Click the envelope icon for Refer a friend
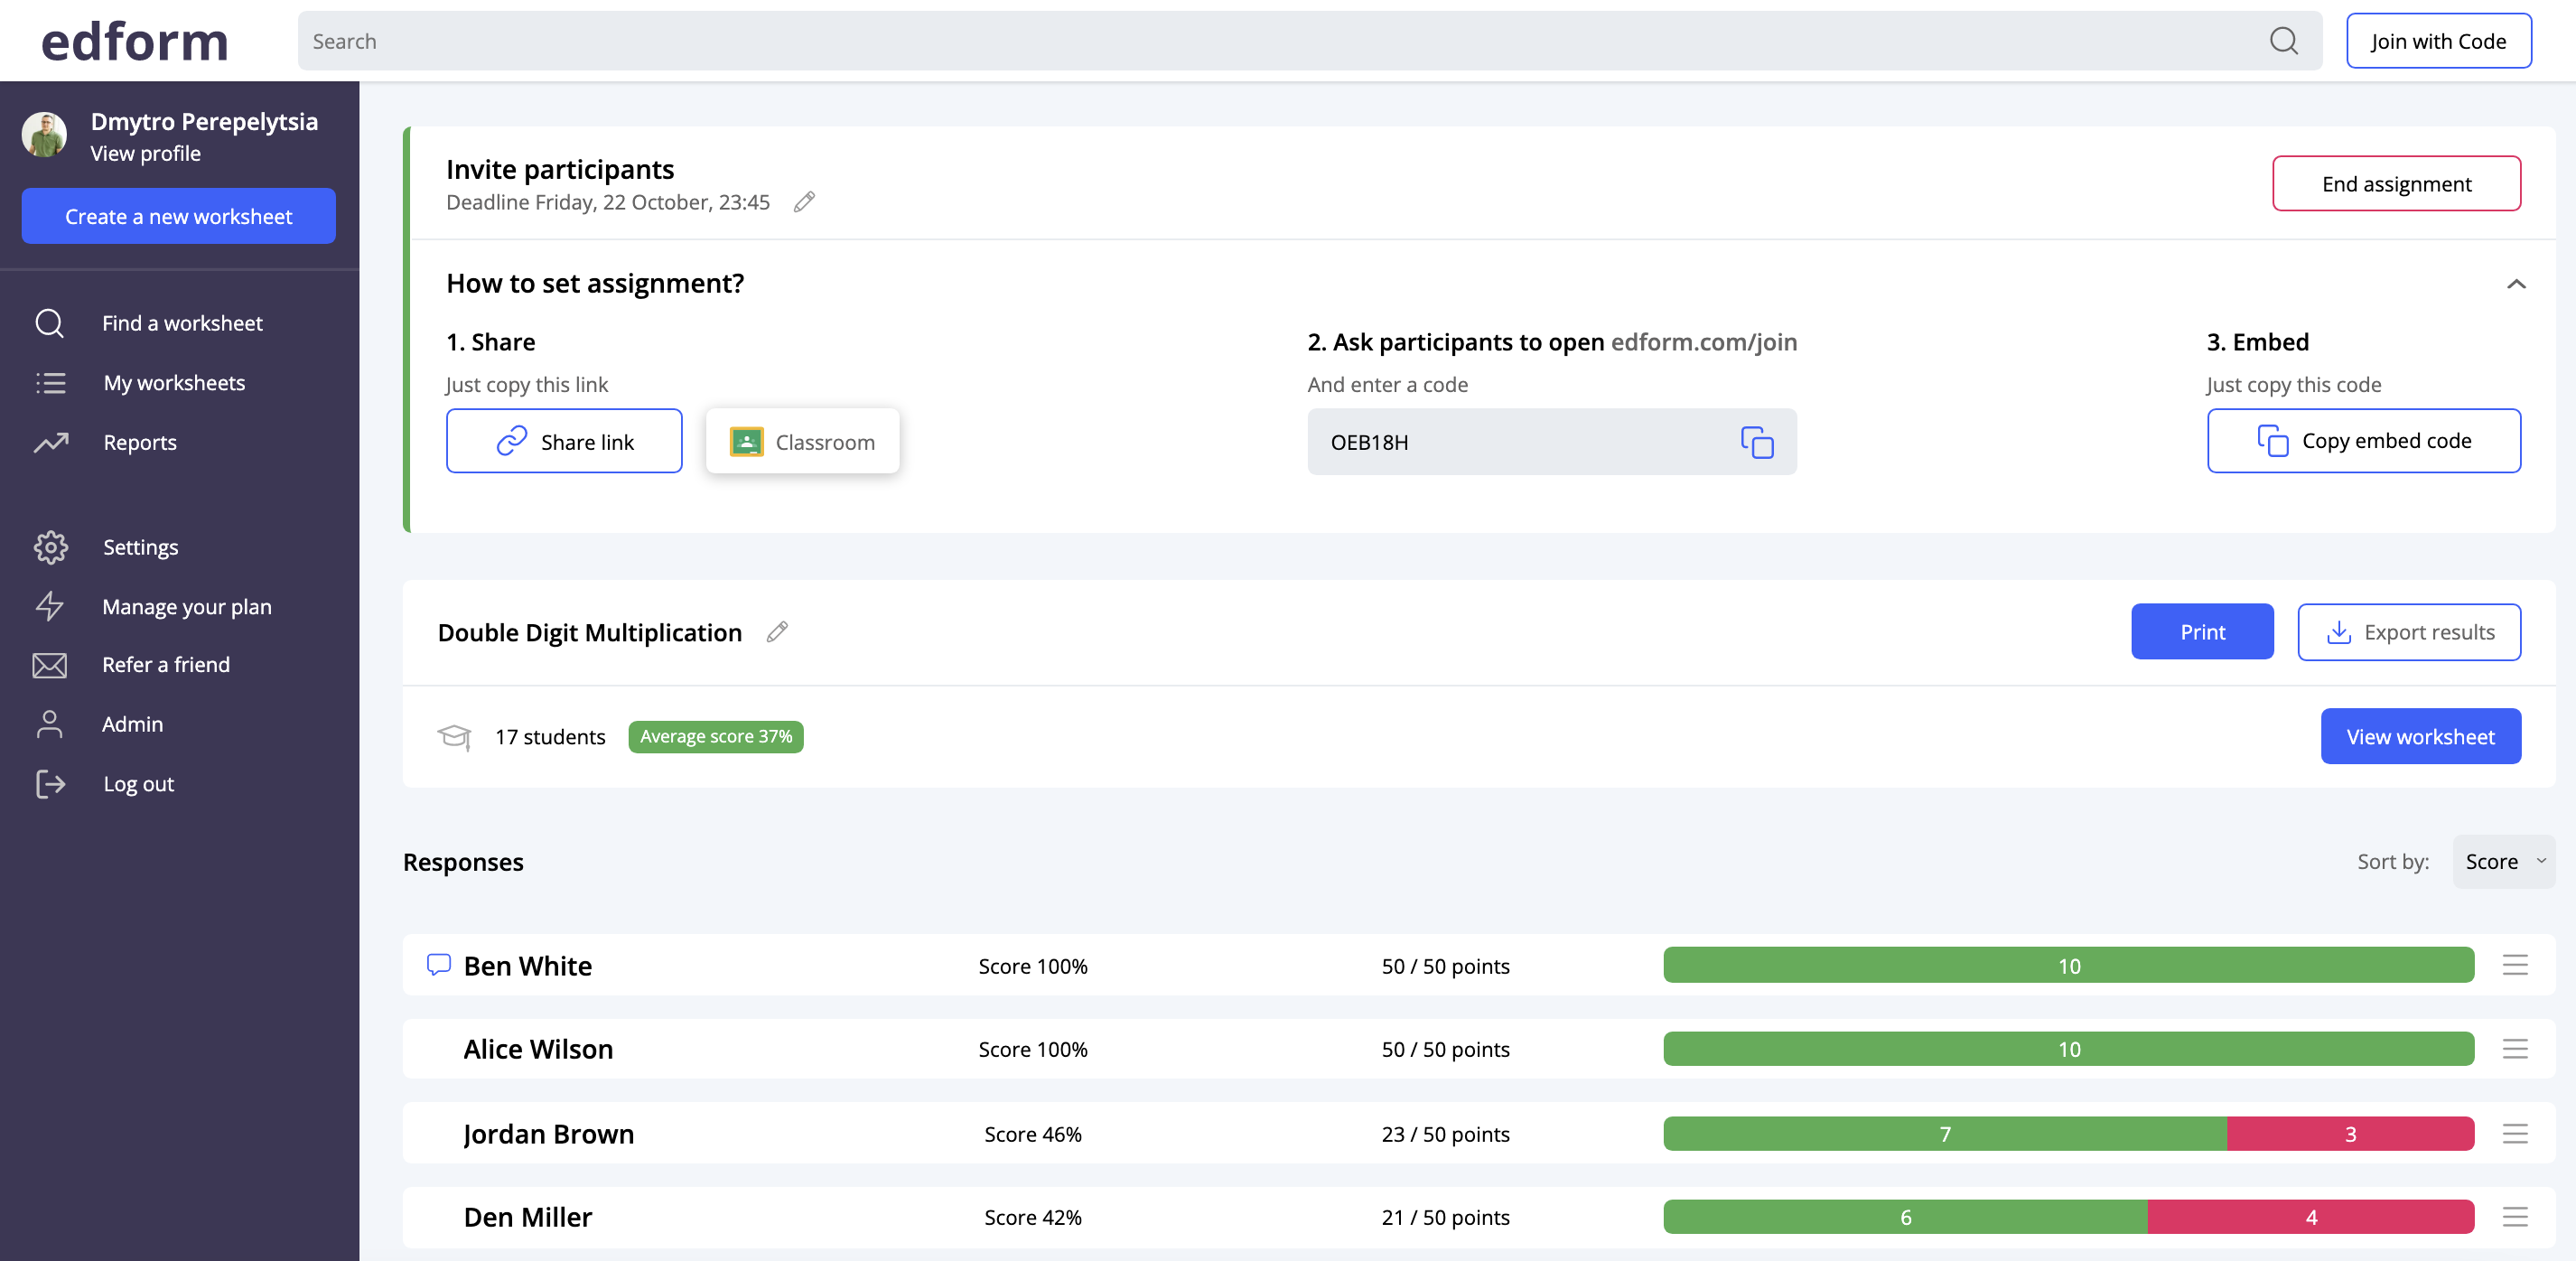Viewport: 2576px width, 1261px height. [x=49, y=665]
